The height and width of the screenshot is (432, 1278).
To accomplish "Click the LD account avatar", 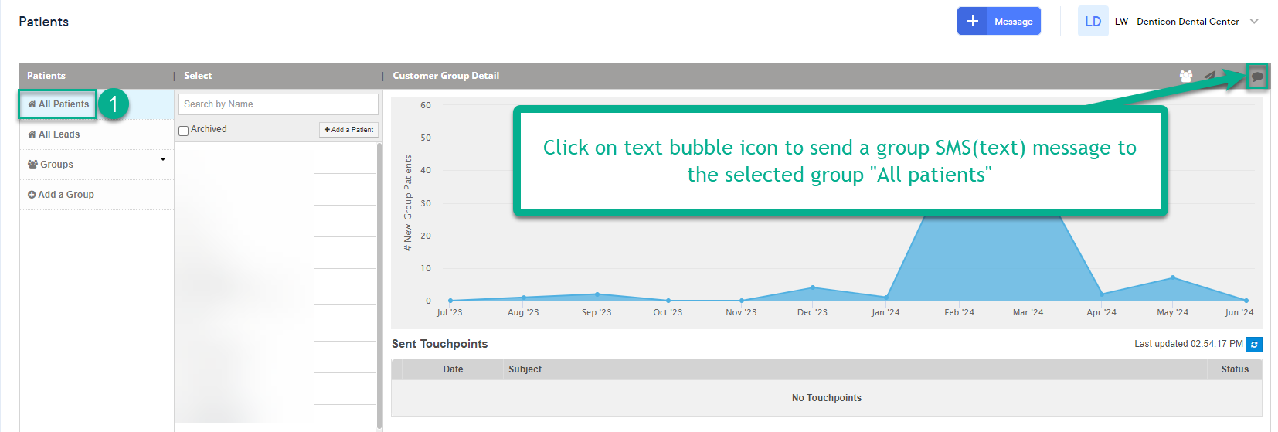I will 1093,21.
